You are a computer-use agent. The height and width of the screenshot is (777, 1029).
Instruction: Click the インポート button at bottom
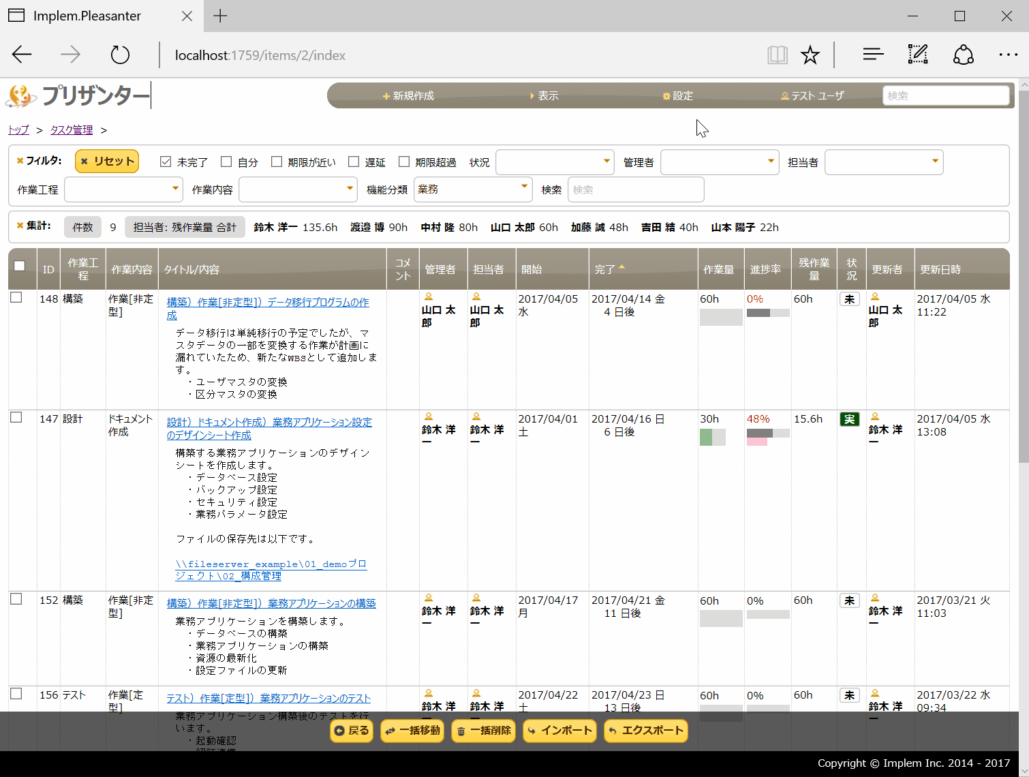coord(559,731)
